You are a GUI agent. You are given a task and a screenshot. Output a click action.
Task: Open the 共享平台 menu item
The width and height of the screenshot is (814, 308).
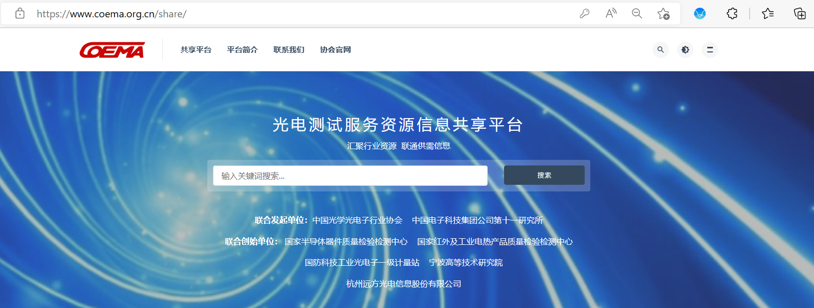196,50
